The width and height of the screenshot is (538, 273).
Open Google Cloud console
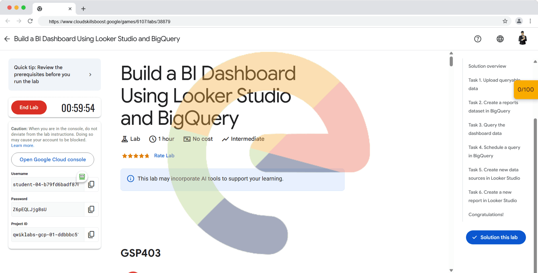pos(53,160)
